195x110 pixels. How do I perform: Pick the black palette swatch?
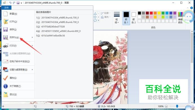pyautogui.click(x=139, y=13)
